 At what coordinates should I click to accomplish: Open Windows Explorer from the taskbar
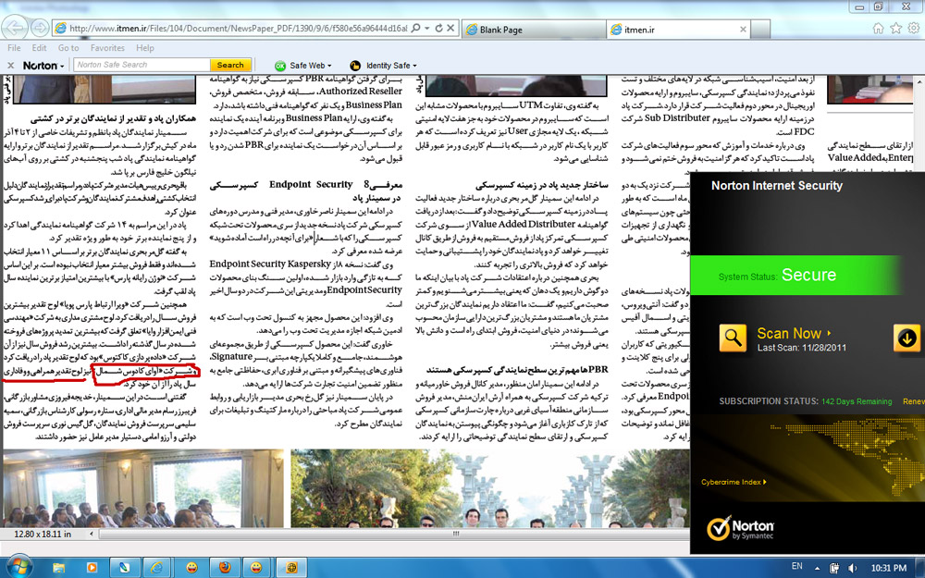coord(58,568)
